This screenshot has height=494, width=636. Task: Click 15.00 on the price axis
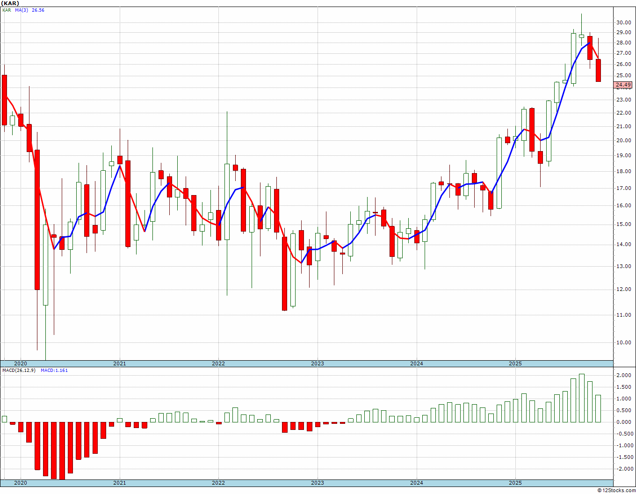coord(623,225)
